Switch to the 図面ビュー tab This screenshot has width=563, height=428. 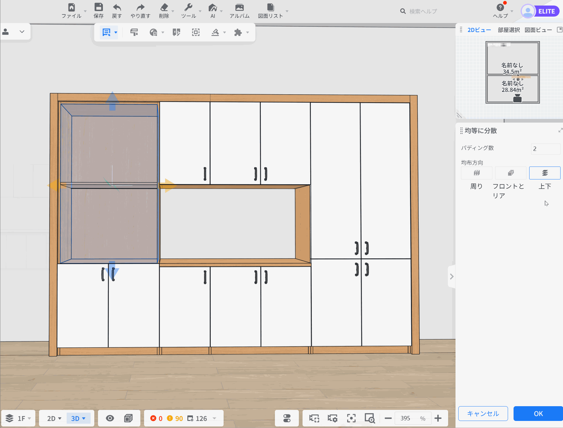coord(538,30)
